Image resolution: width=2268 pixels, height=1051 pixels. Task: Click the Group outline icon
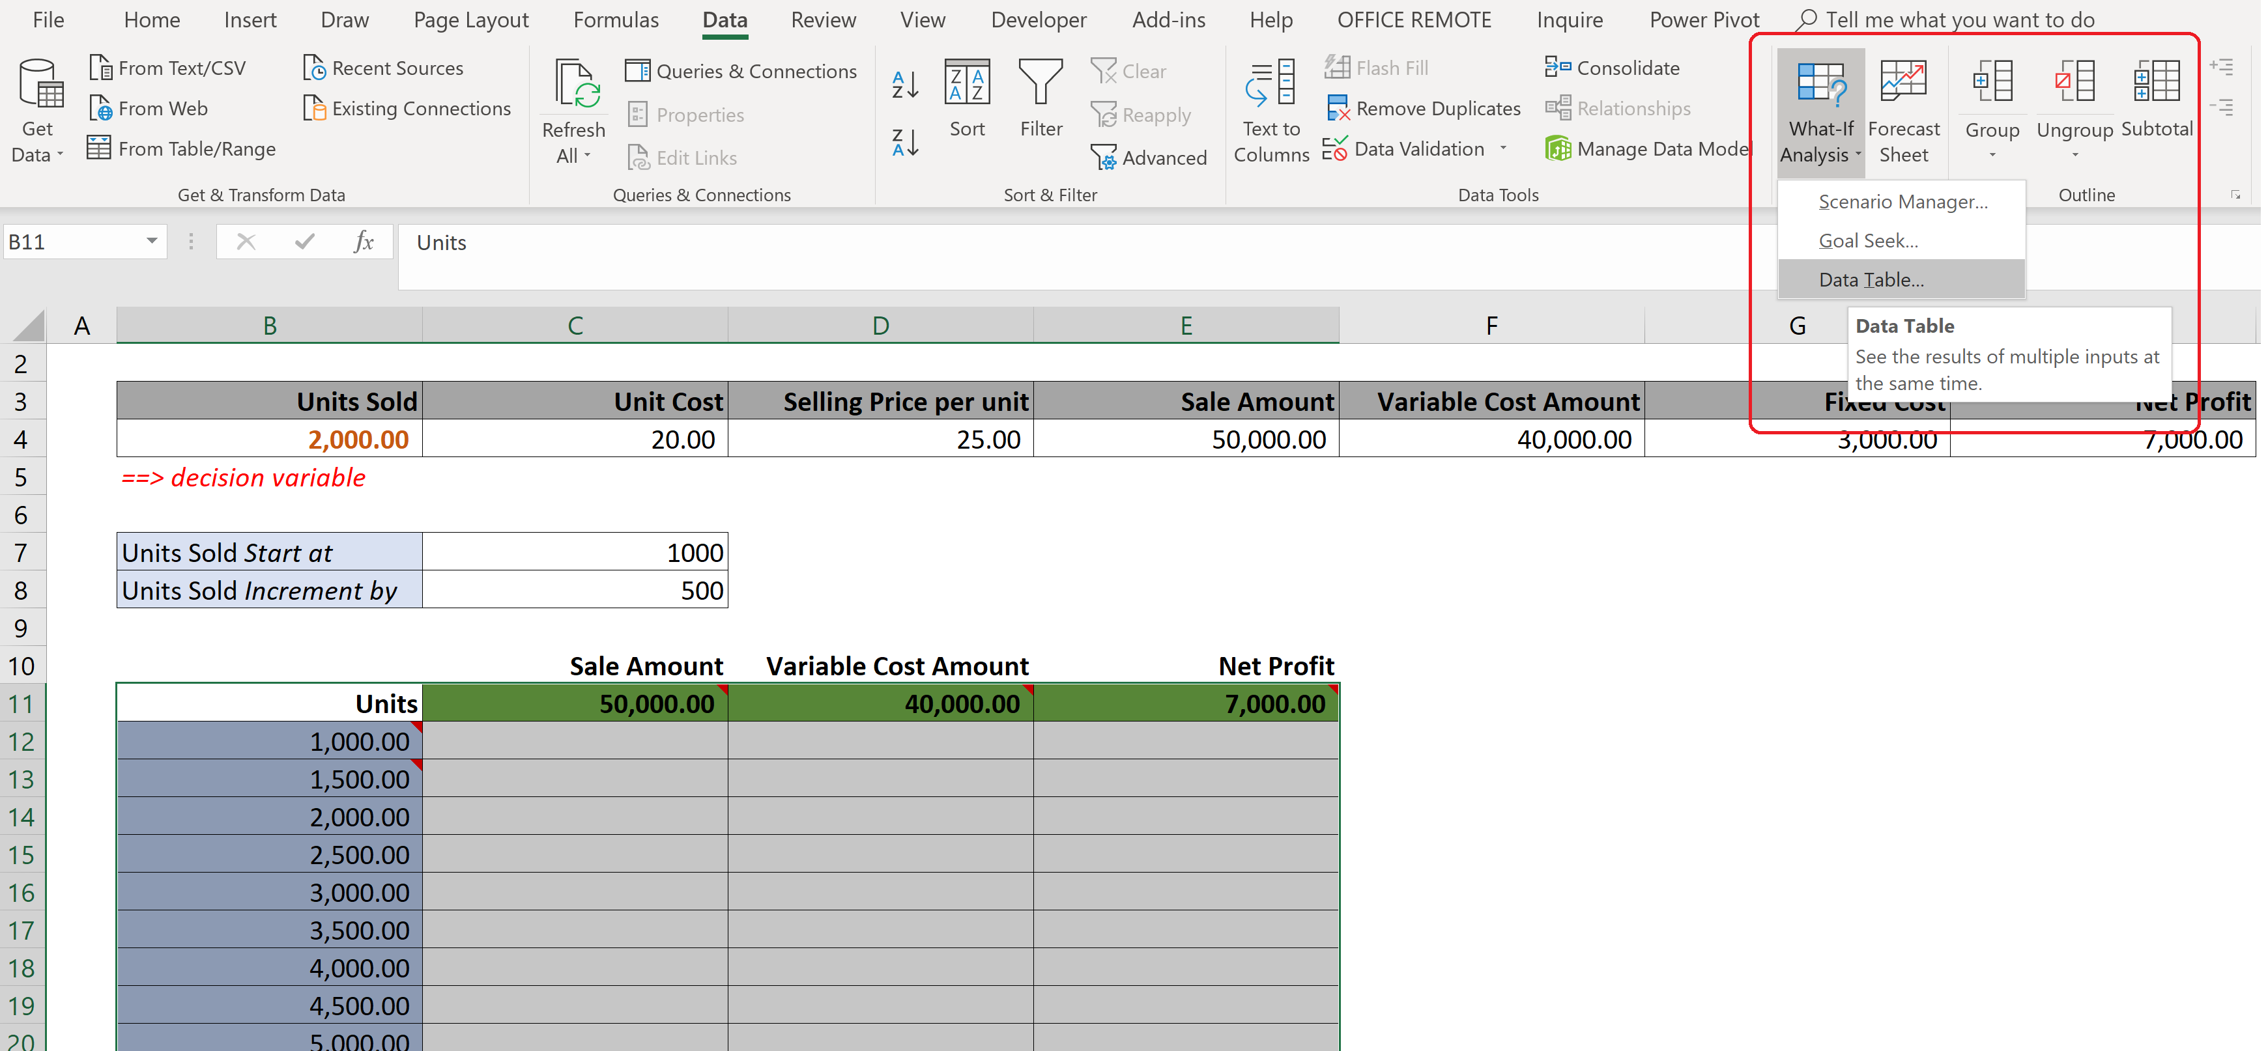coord(1992,81)
